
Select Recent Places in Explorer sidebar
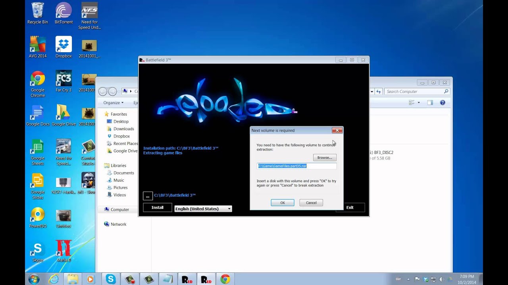(x=125, y=143)
